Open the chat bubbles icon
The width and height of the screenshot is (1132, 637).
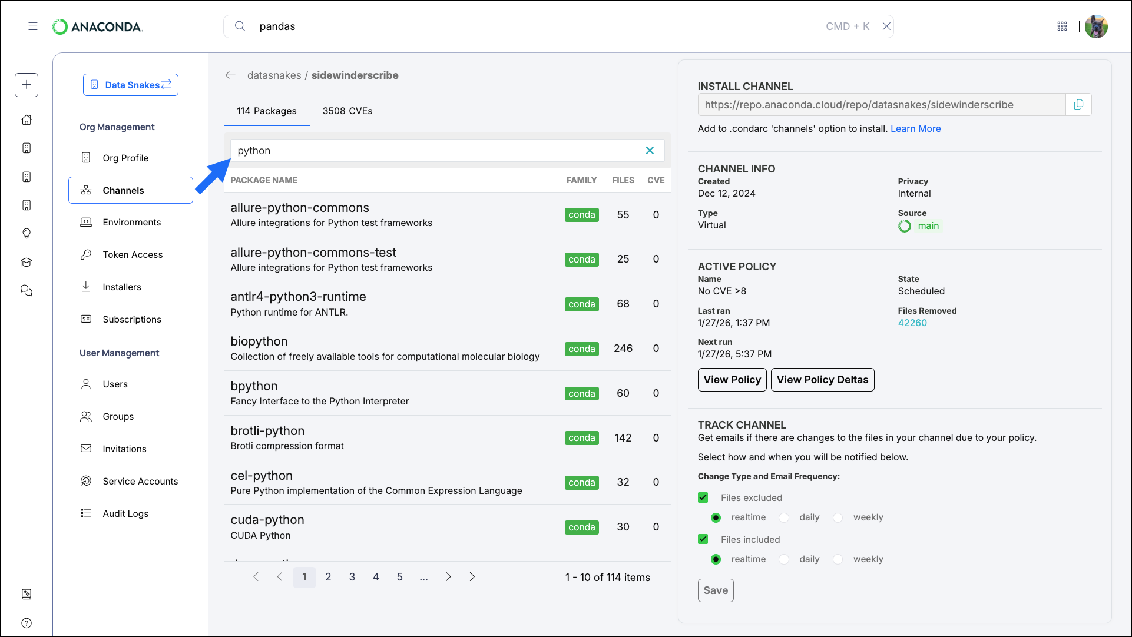pyautogui.click(x=27, y=291)
